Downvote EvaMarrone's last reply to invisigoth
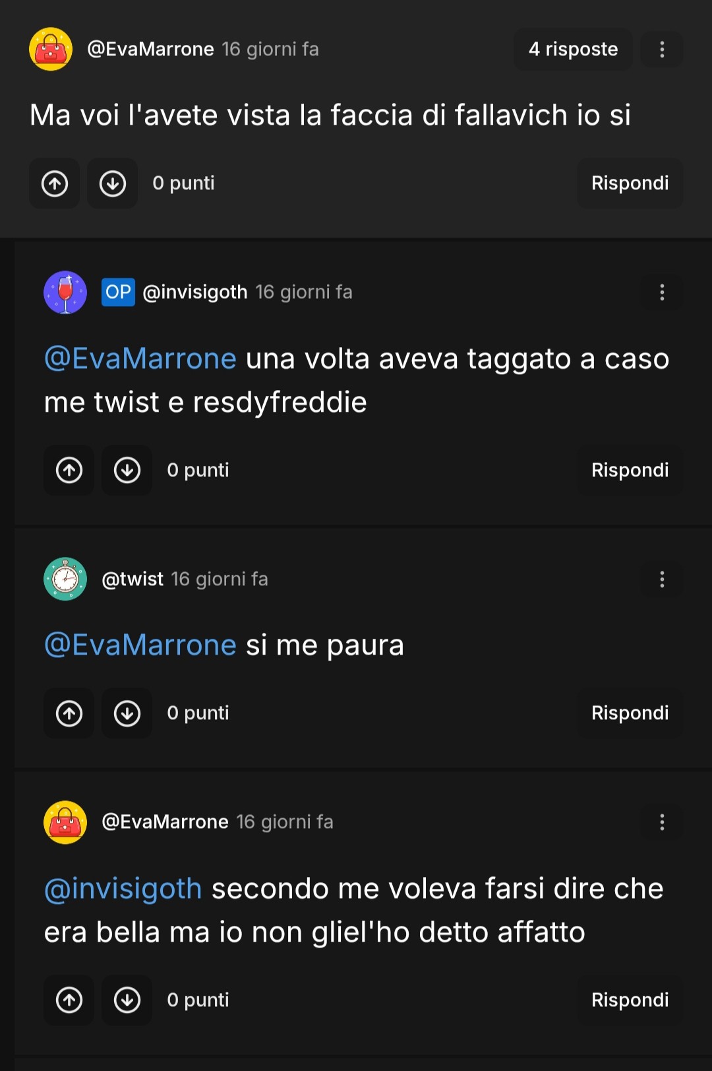 click(x=127, y=1000)
